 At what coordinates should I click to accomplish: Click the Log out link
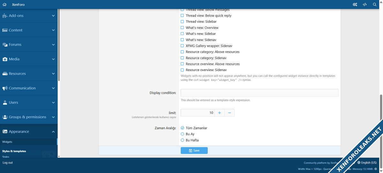[x=8, y=163]
